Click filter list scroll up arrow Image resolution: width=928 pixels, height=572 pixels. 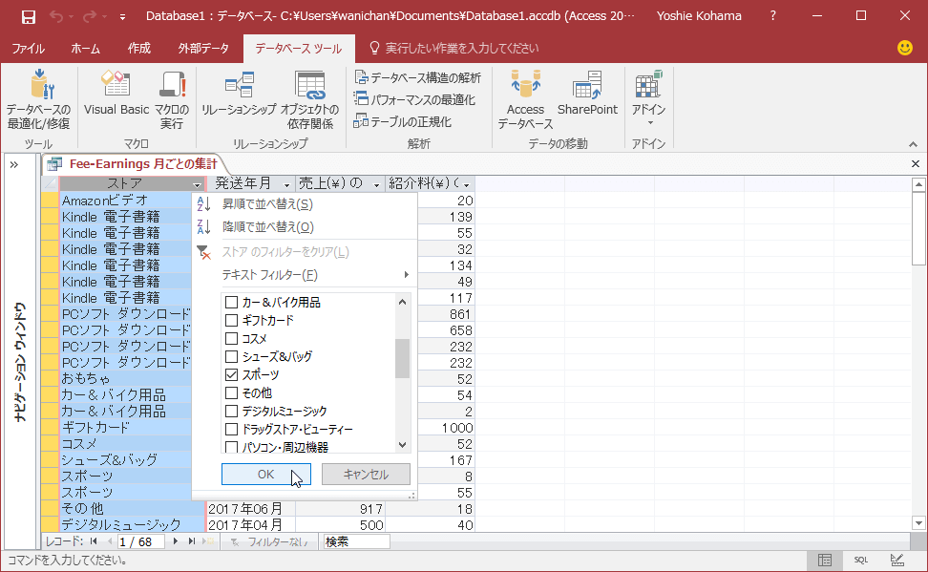click(x=403, y=302)
